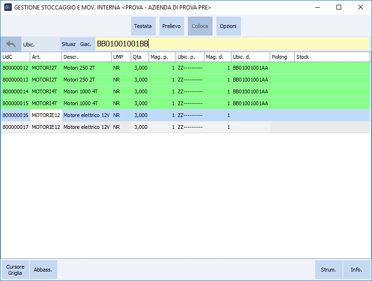Open the Testata tab
Screen dimensions: 372x281
tap(142, 27)
